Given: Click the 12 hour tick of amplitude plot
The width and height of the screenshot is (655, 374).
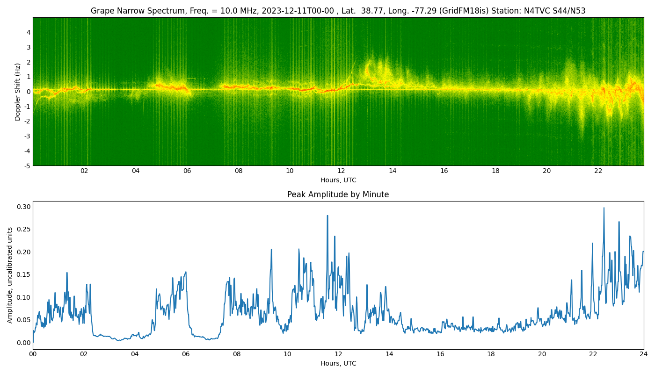Looking at the screenshot, I should click(x=338, y=354).
